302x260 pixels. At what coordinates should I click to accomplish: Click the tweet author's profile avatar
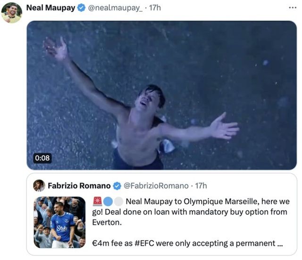tap(11, 13)
